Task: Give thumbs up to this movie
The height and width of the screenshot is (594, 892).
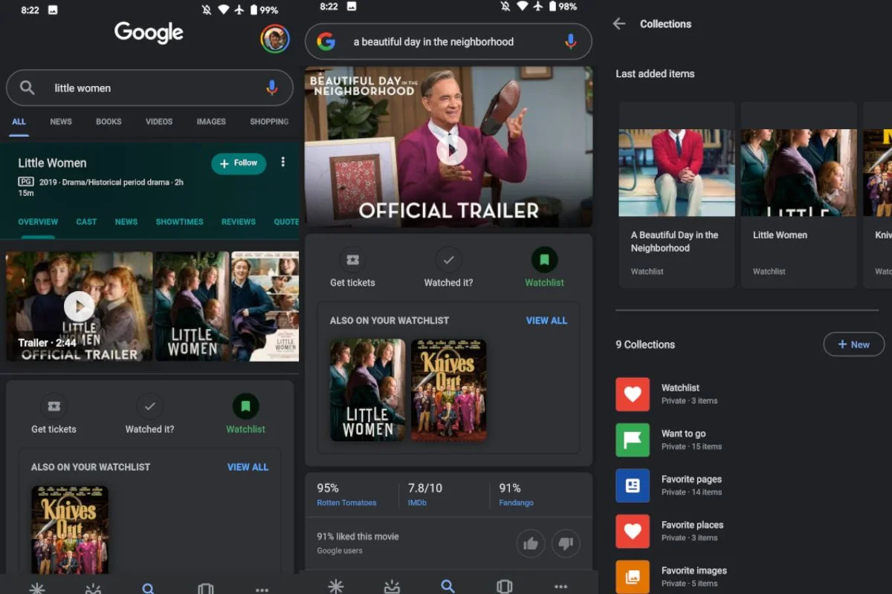Action: 531,544
